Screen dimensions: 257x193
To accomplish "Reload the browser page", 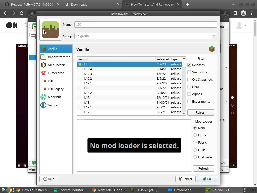I will coord(22,13).
